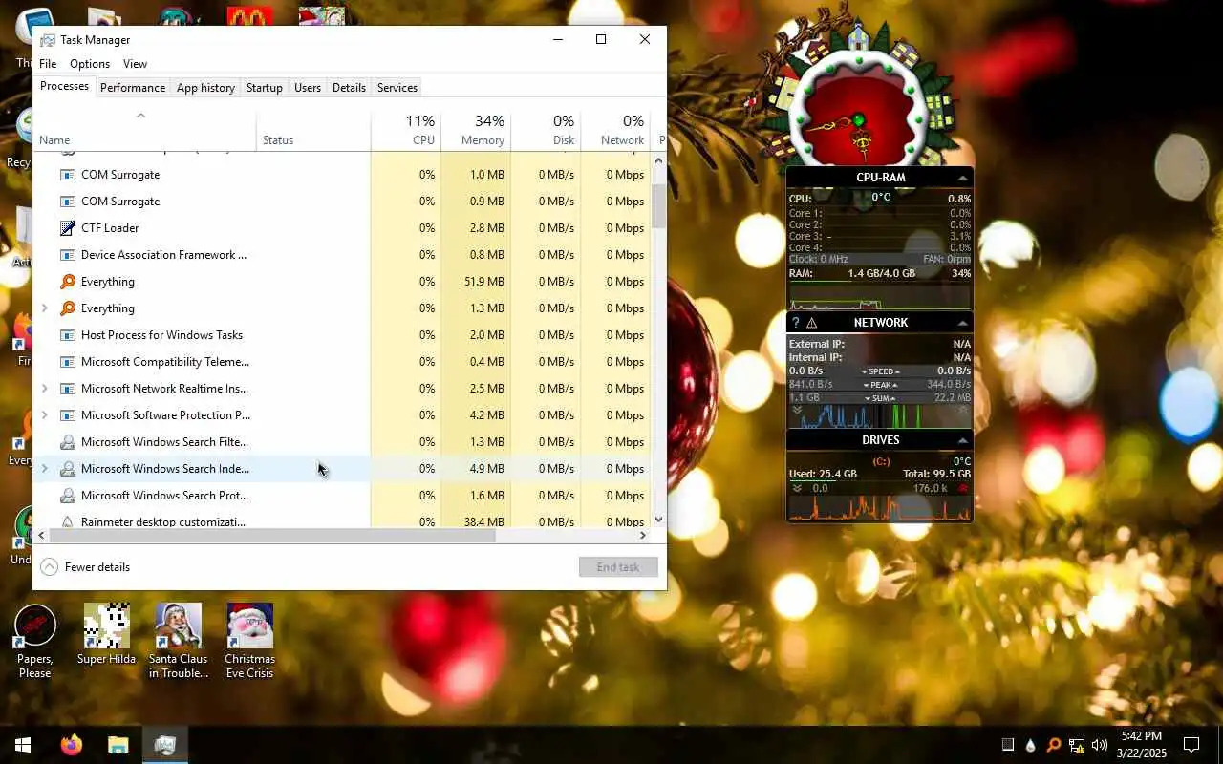The height and width of the screenshot is (764, 1223).
Task: Expand Microsoft Windows Search Indexer row
Action: click(x=45, y=469)
